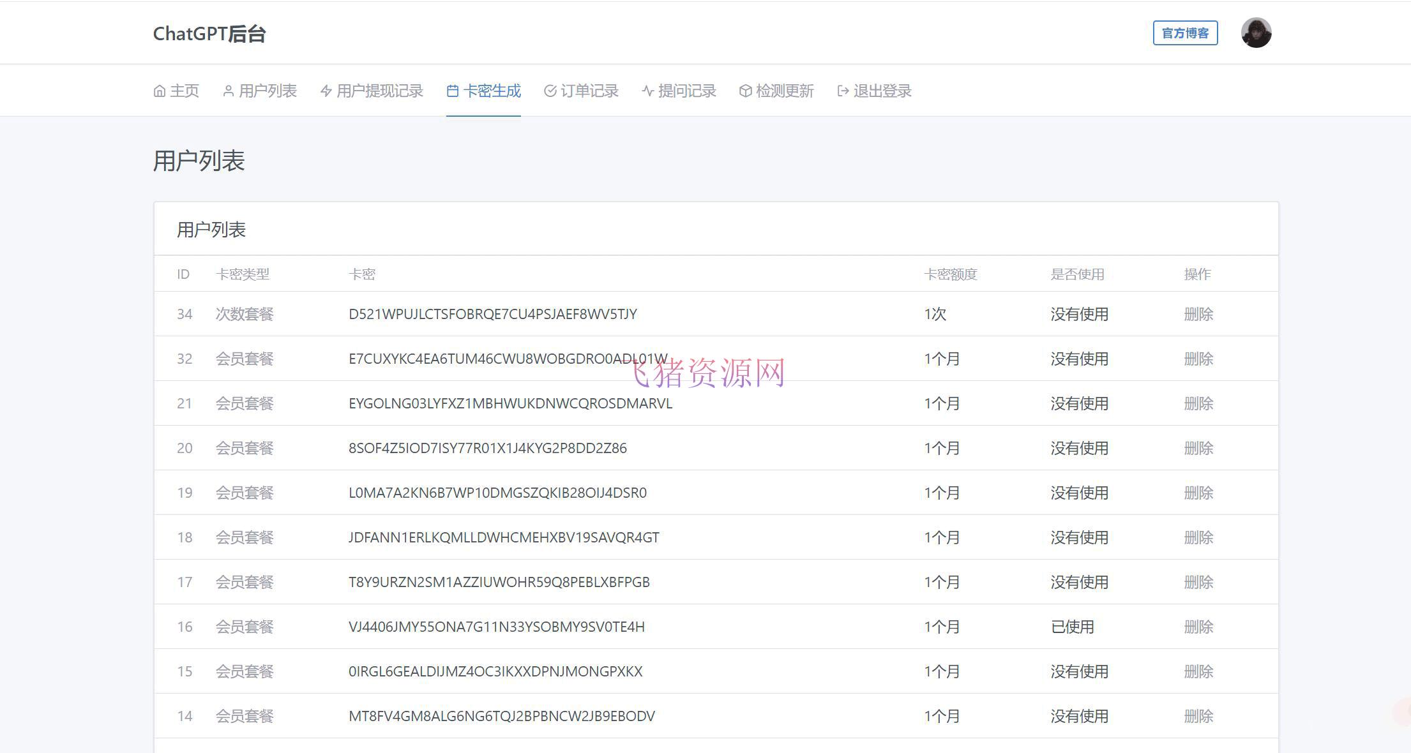Click the calendar icon beside 卡密生成
Screen dimensions: 1411x753
pyautogui.click(x=453, y=91)
